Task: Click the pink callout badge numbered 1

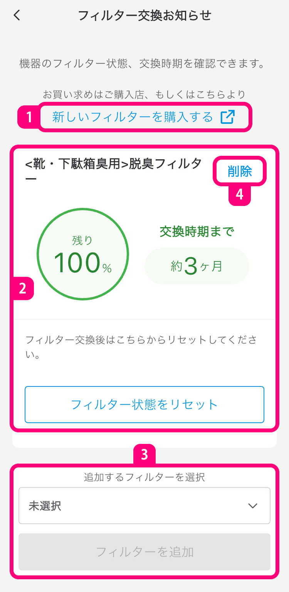Action: (x=27, y=117)
